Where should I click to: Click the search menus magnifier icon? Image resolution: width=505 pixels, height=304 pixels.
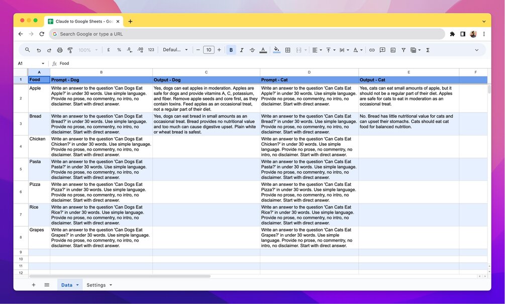27,50
